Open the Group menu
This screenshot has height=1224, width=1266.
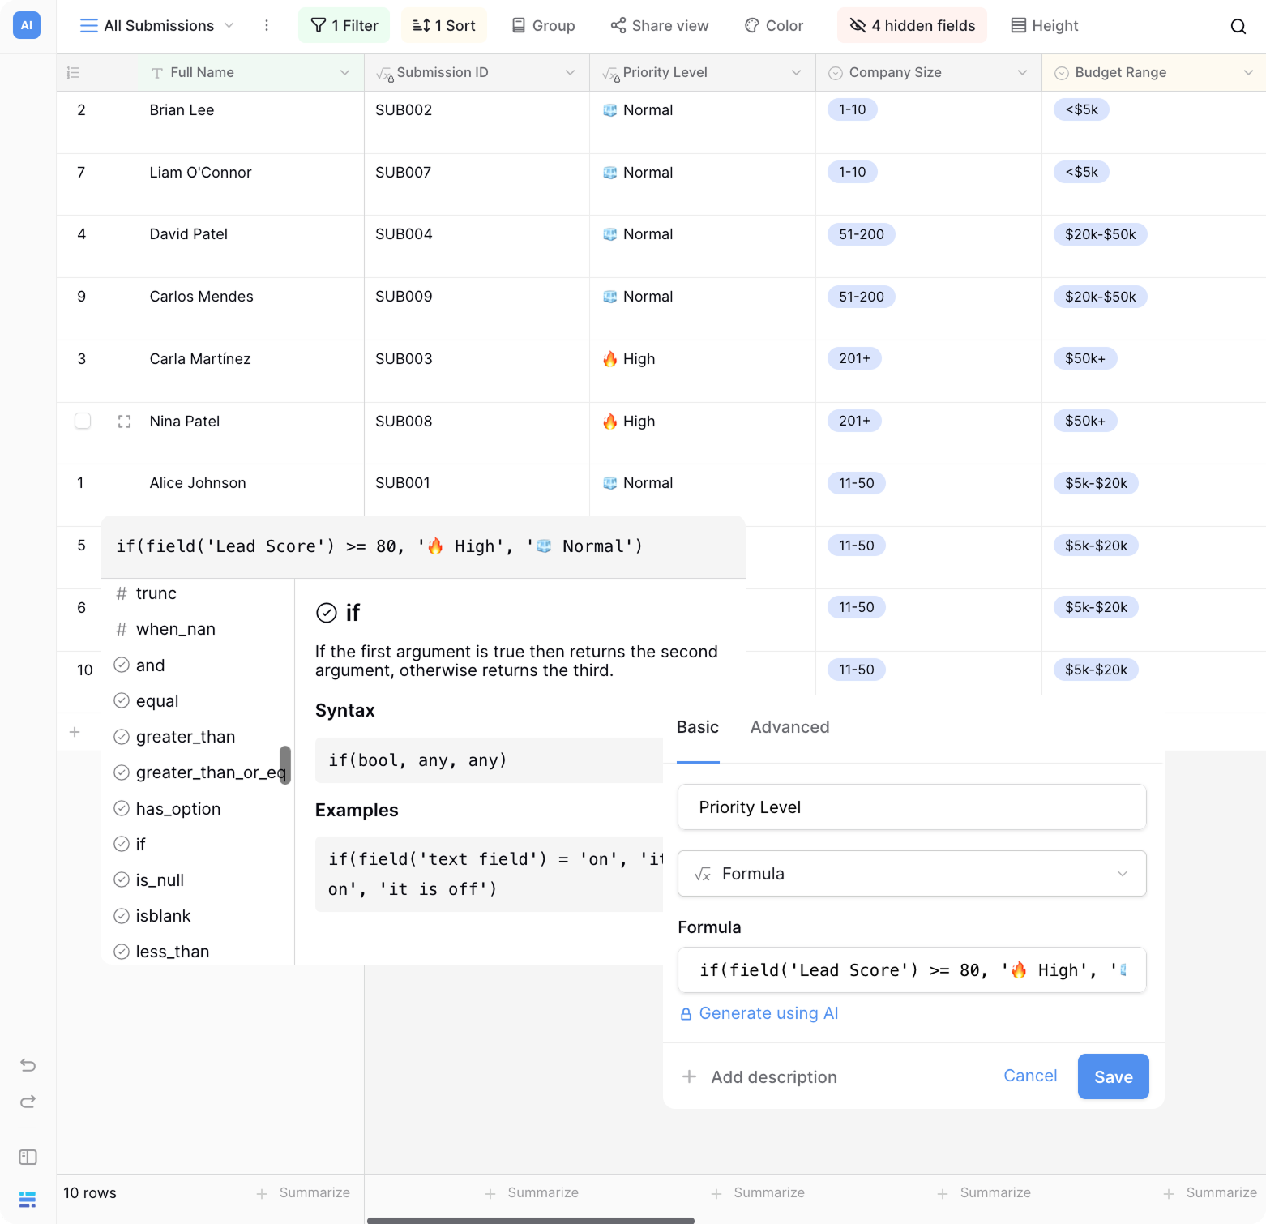pos(543,25)
